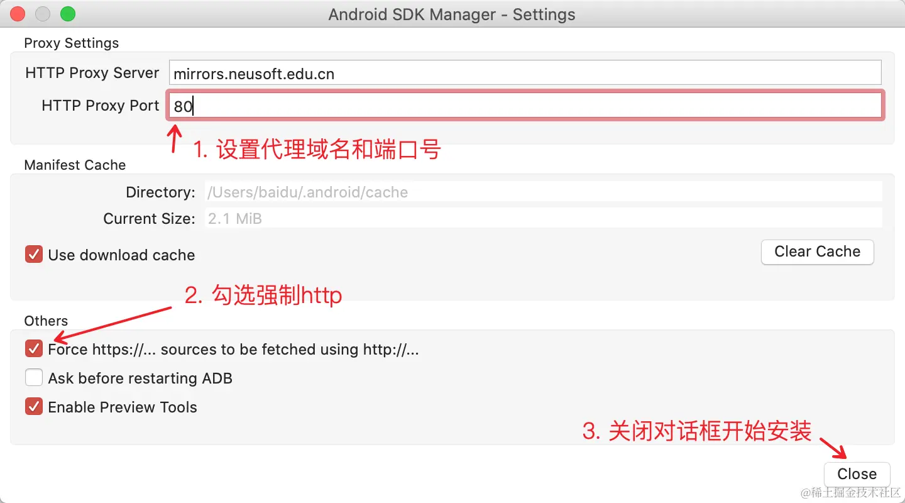Enable the "Ask before restarting ADB" checkbox
Screen dimensions: 905x503
pyautogui.click(x=34, y=377)
